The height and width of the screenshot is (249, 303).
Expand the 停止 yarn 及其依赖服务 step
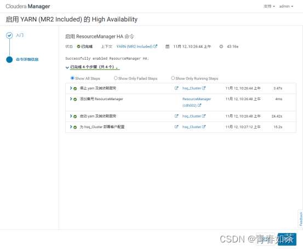click(71, 88)
